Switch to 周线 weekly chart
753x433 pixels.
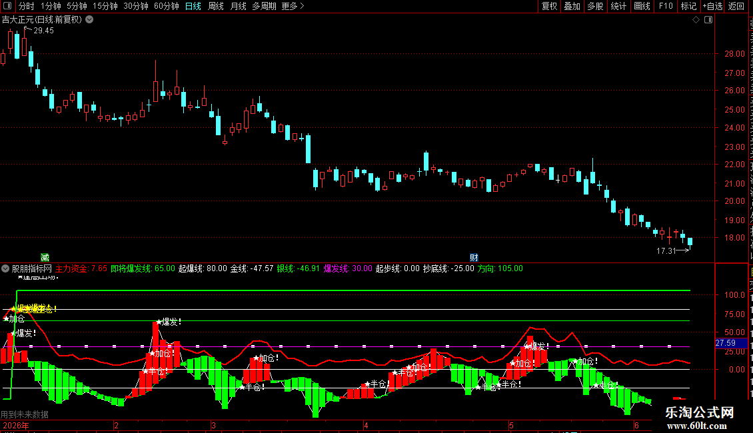(x=216, y=6)
